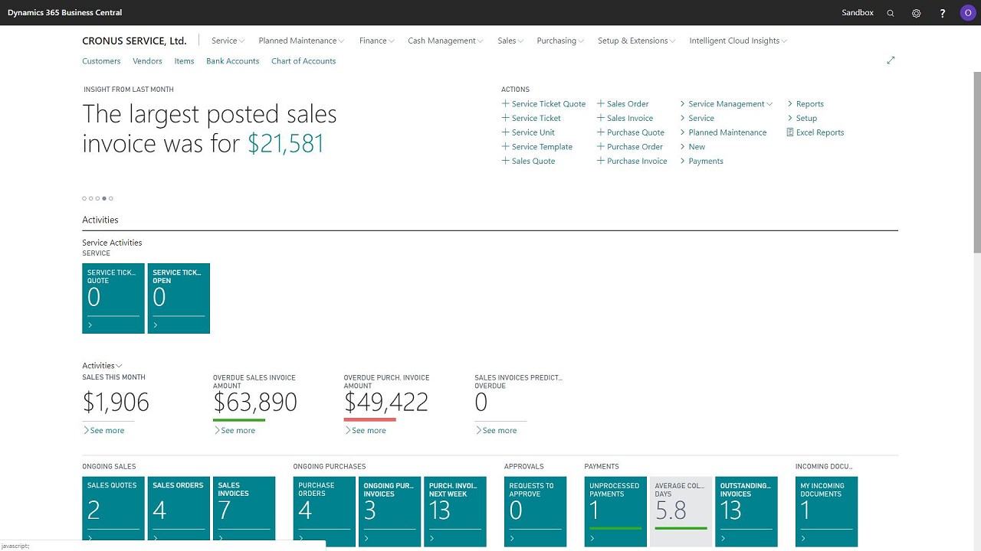Open the search magnifier icon

click(891, 13)
